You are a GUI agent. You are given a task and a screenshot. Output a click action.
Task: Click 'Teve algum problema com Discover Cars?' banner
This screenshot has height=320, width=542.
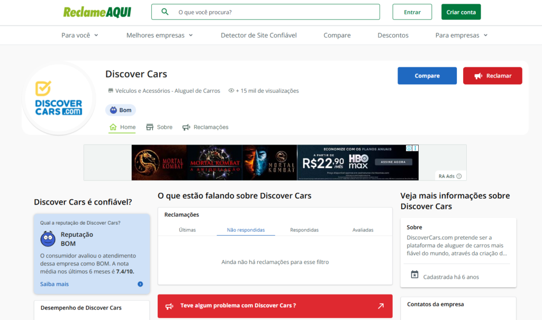pyautogui.click(x=275, y=306)
